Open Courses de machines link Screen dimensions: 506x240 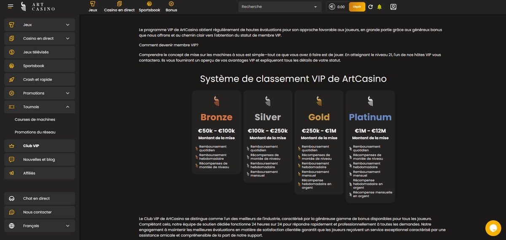point(35,119)
